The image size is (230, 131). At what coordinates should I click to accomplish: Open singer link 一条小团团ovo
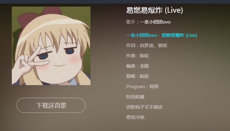click(155, 22)
